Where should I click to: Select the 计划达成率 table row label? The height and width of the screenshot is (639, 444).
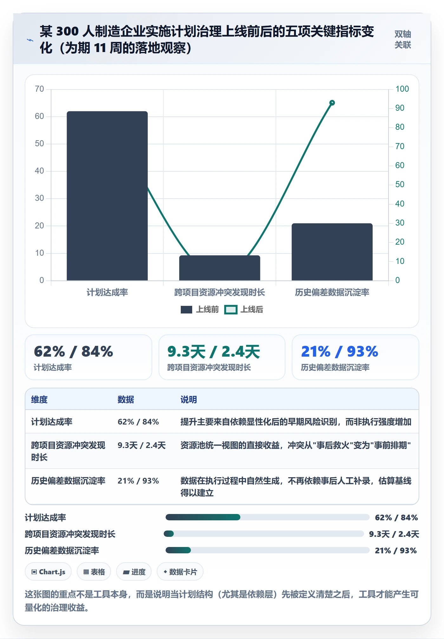point(52,422)
